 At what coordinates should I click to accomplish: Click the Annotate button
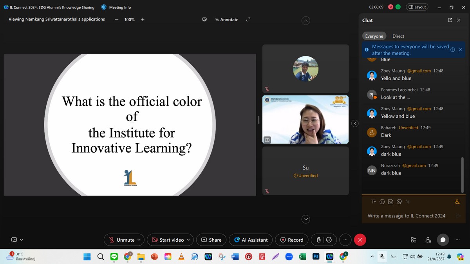click(x=226, y=20)
